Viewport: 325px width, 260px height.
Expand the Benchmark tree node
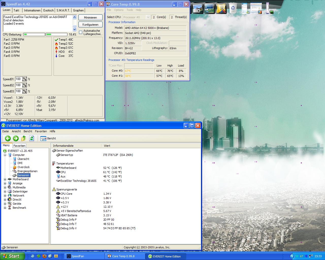(5, 208)
